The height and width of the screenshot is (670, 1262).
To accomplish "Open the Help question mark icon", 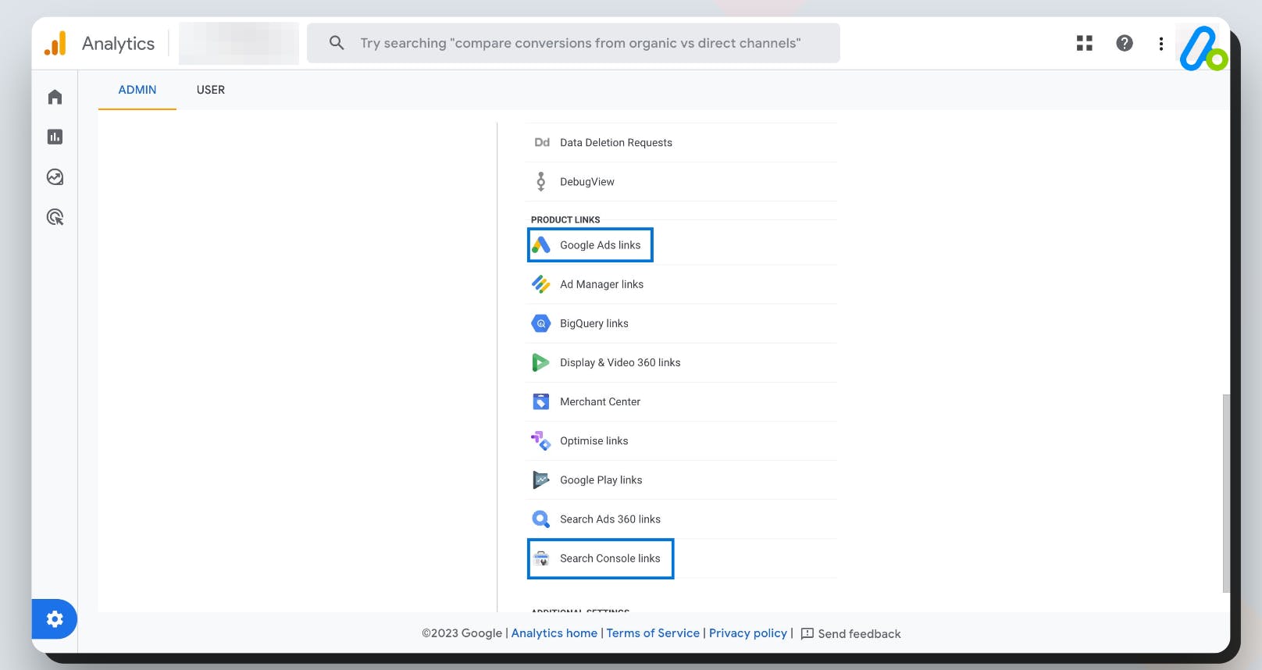I will (1125, 43).
